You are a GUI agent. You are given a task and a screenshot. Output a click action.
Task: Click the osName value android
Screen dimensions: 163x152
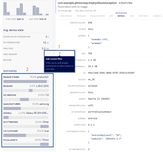93,118
